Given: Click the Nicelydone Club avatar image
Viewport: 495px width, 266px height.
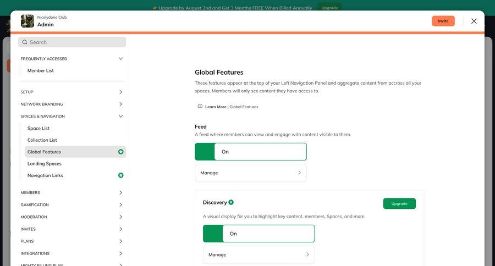Looking at the screenshot, I should (28, 21).
